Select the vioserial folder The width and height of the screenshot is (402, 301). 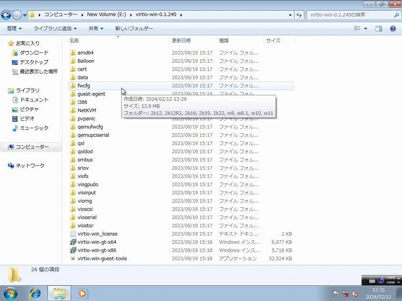(x=87, y=217)
